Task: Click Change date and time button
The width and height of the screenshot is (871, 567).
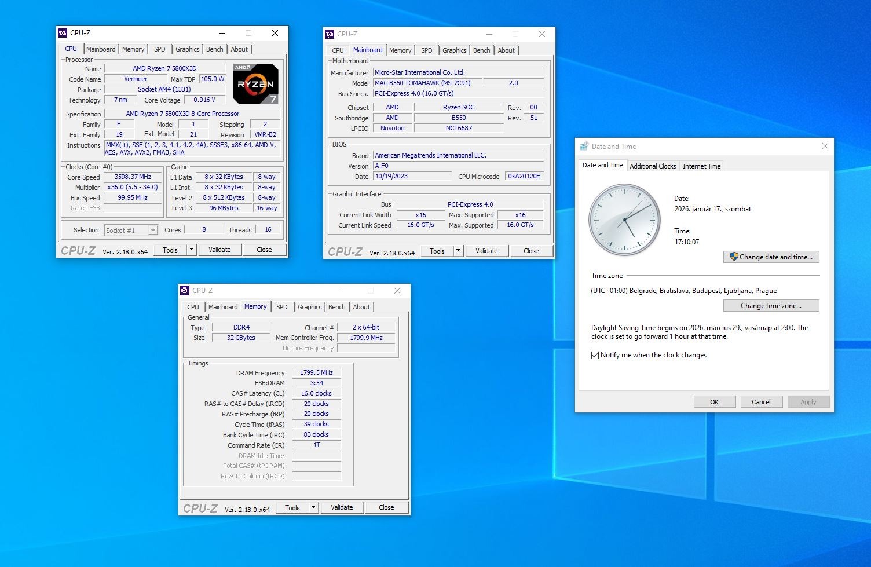Action: pyautogui.click(x=771, y=257)
